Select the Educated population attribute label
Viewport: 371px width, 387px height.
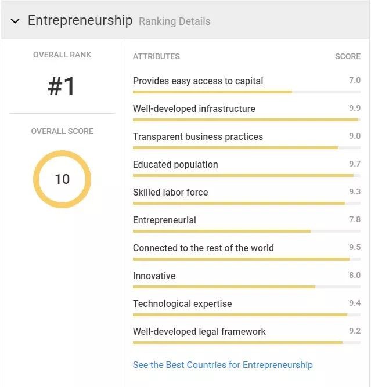(x=175, y=164)
